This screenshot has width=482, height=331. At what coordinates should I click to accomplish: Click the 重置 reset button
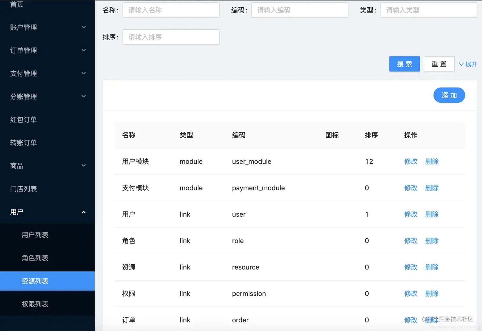pyautogui.click(x=439, y=64)
